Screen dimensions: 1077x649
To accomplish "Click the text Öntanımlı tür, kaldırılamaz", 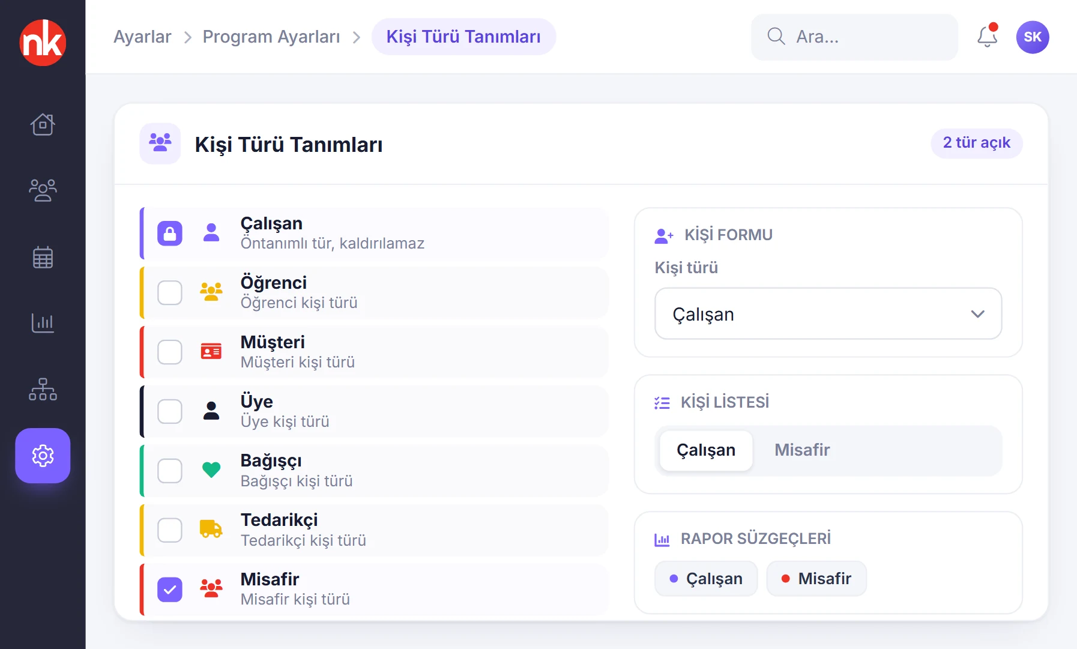I will 333,243.
